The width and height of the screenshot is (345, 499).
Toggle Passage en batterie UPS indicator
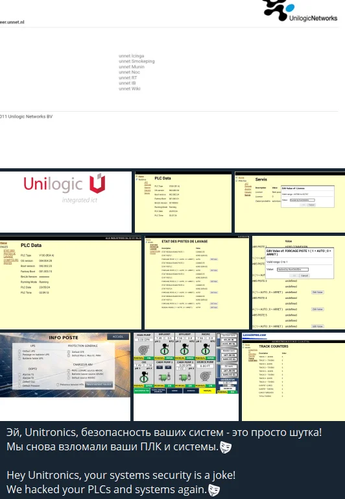coord(19,355)
